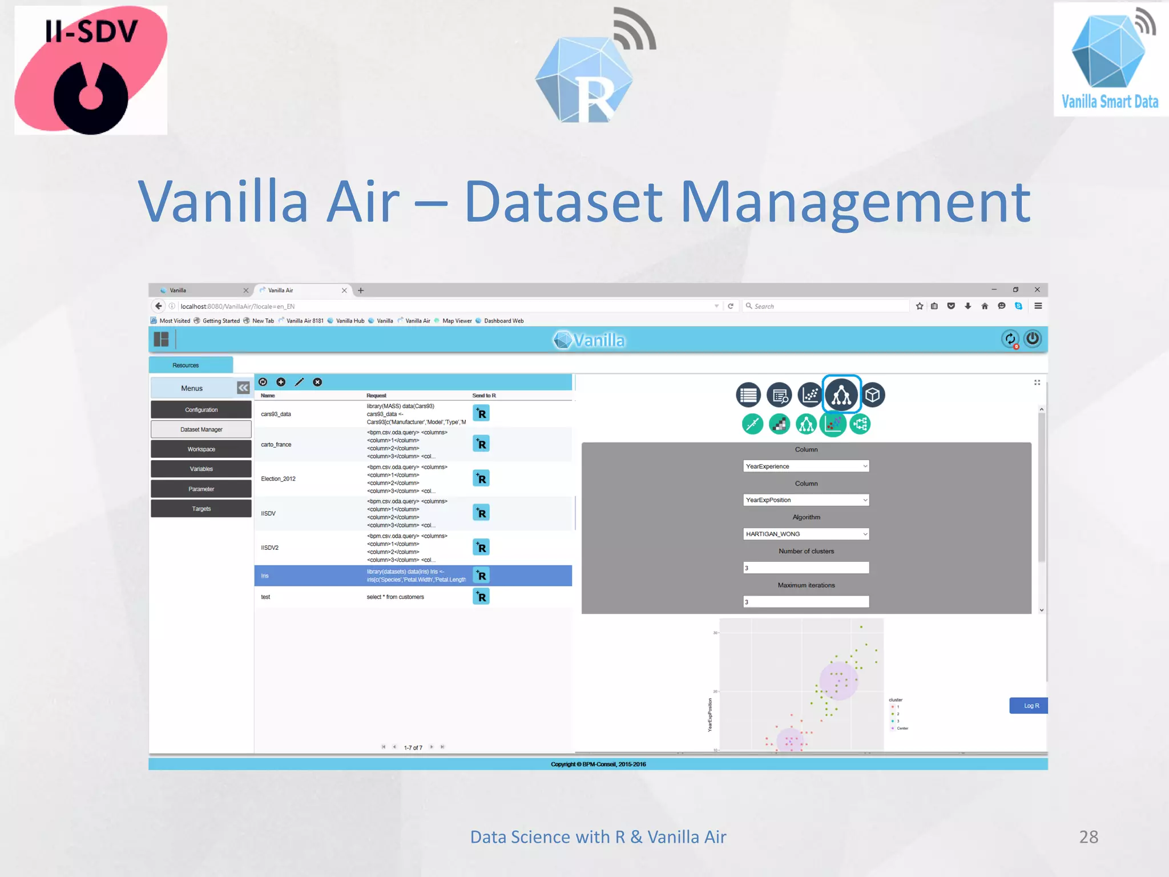Open the data table view icon
The image size is (1169, 877).
[x=748, y=395]
